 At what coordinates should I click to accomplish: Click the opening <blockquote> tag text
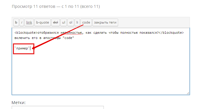coord(26,33)
